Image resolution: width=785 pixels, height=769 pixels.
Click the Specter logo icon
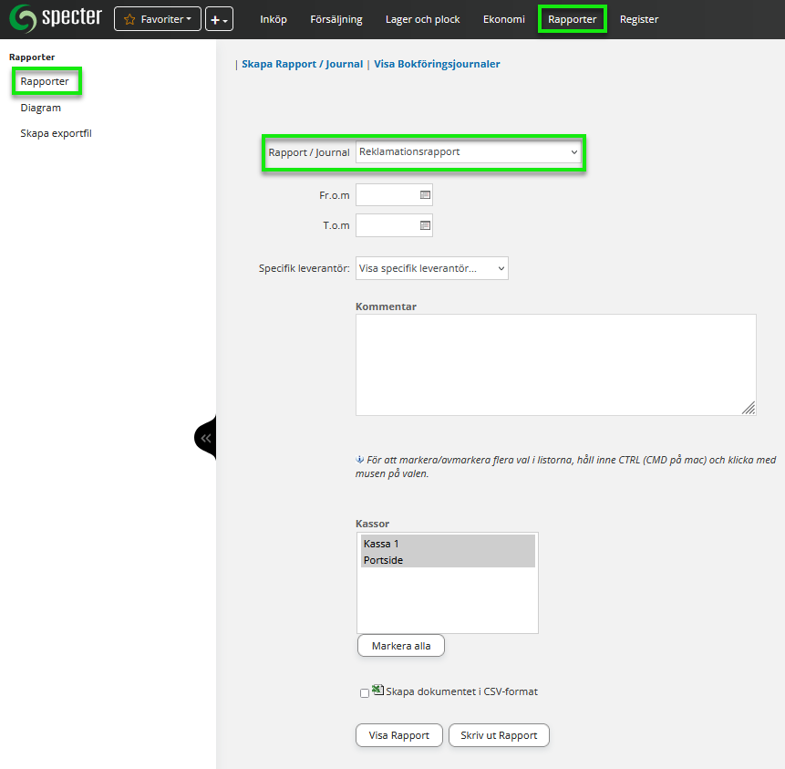[23, 18]
